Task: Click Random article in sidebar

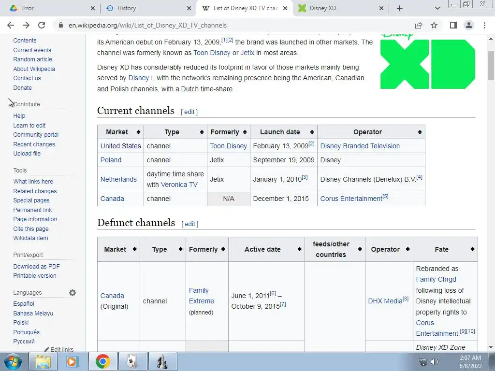Action: [32, 59]
